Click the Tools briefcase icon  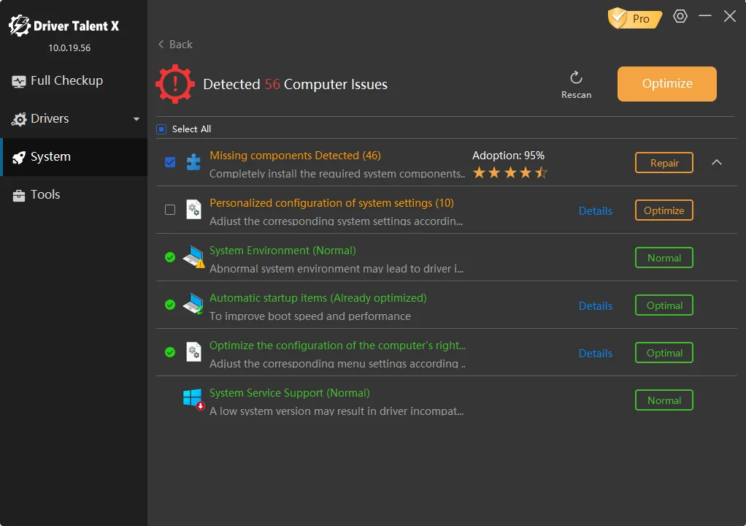(x=18, y=196)
